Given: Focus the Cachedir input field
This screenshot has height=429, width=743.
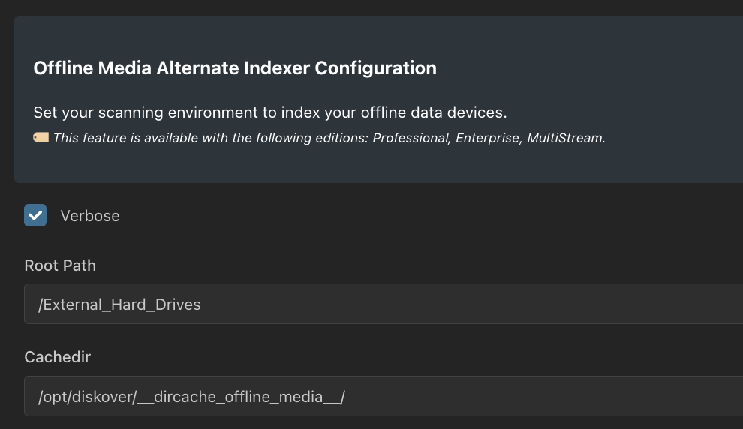Looking at the screenshot, I should pyautogui.click(x=384, y=396).
